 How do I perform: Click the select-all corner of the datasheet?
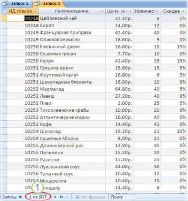4,11
